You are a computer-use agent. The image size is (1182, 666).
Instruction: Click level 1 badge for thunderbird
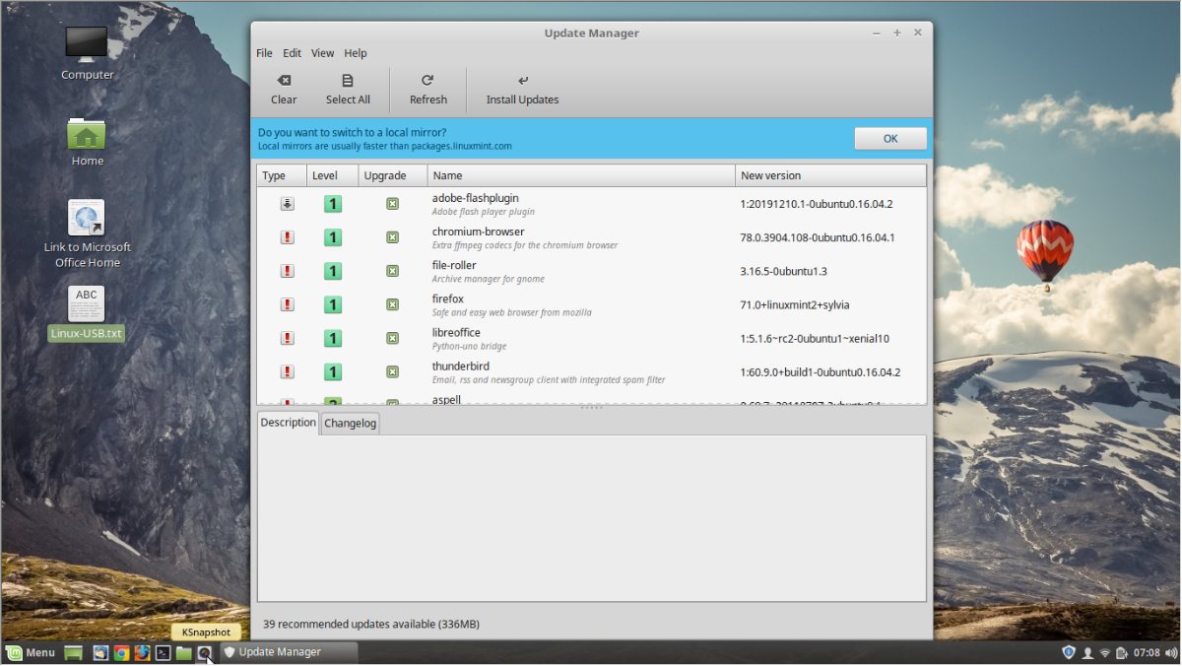(333, 371)
